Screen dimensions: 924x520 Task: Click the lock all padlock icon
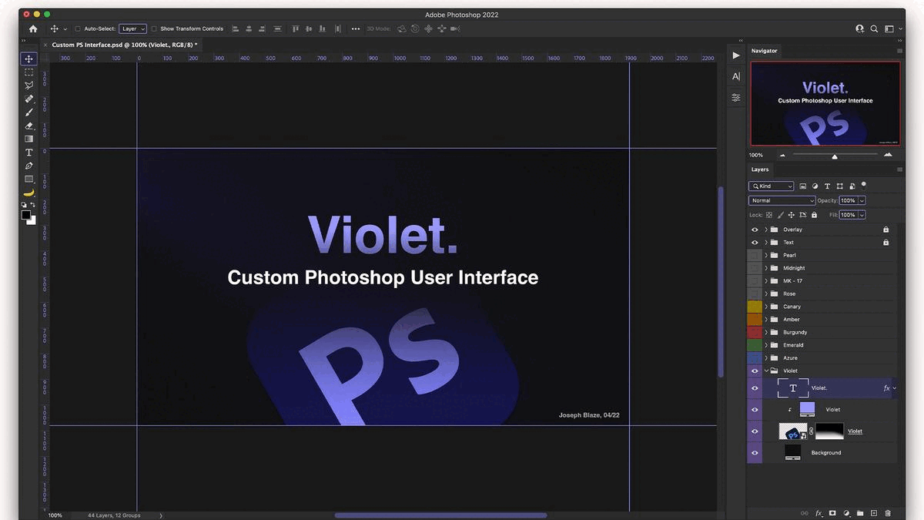(x=812, y=215)
